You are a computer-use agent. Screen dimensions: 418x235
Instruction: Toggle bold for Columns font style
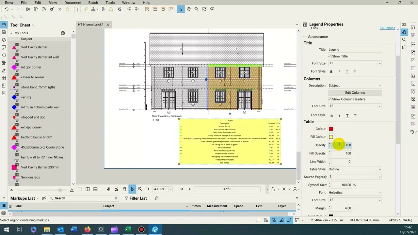coord(331,116)
